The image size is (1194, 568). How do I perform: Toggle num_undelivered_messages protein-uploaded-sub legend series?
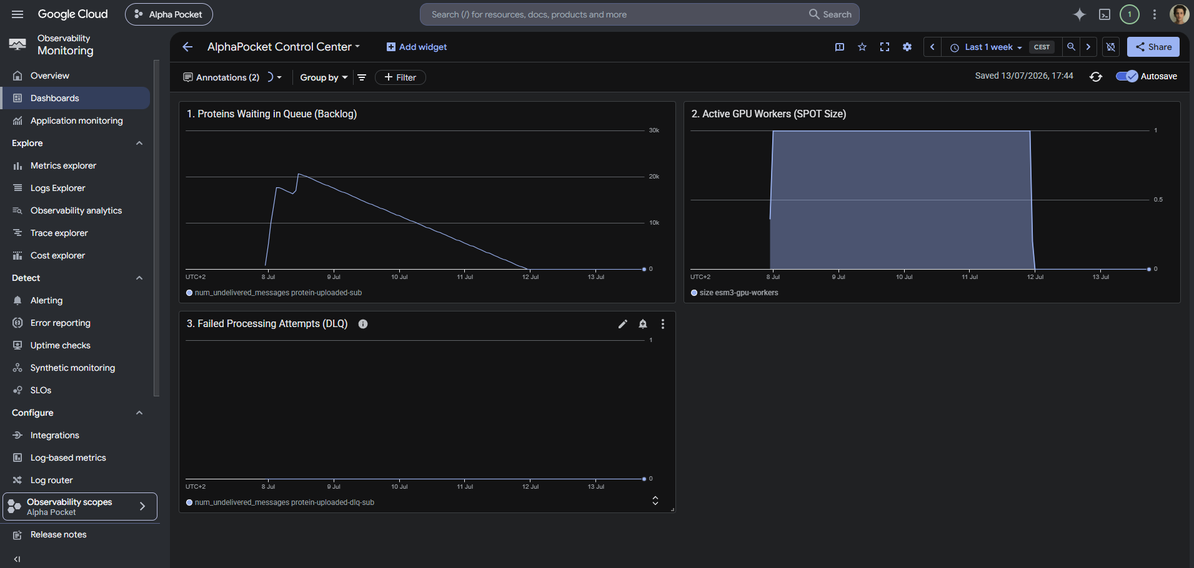[x=274, y=293]
